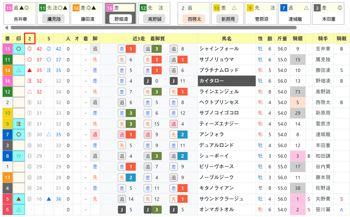Screen dimensions: 350x217
Task: Click peach jockey rank cell 5 for ヘクトプリンセス
Action: pos(298,103)
